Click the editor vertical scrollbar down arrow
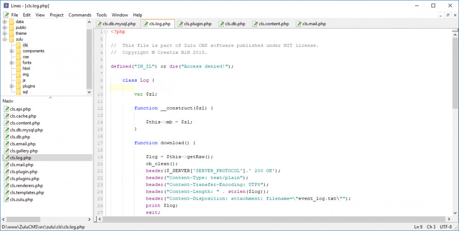Image resolution: width=459 pixels, height=231 pixels. tap(455, 213)
